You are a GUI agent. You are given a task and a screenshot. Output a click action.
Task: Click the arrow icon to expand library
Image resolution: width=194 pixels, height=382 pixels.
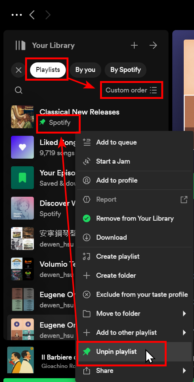[153, 45]
